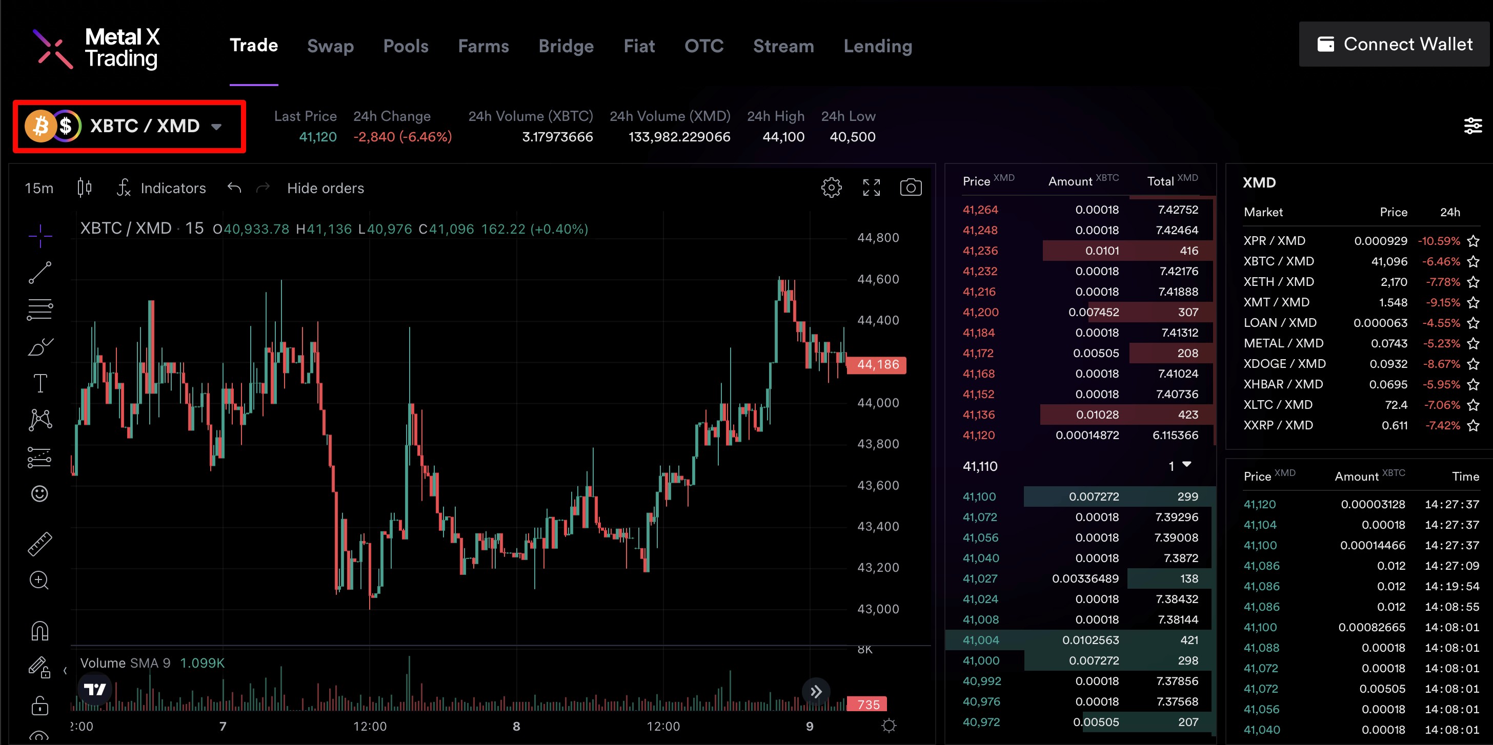Select the trend line drawing tool
The image size is (1493, 745).
point(40,272)
